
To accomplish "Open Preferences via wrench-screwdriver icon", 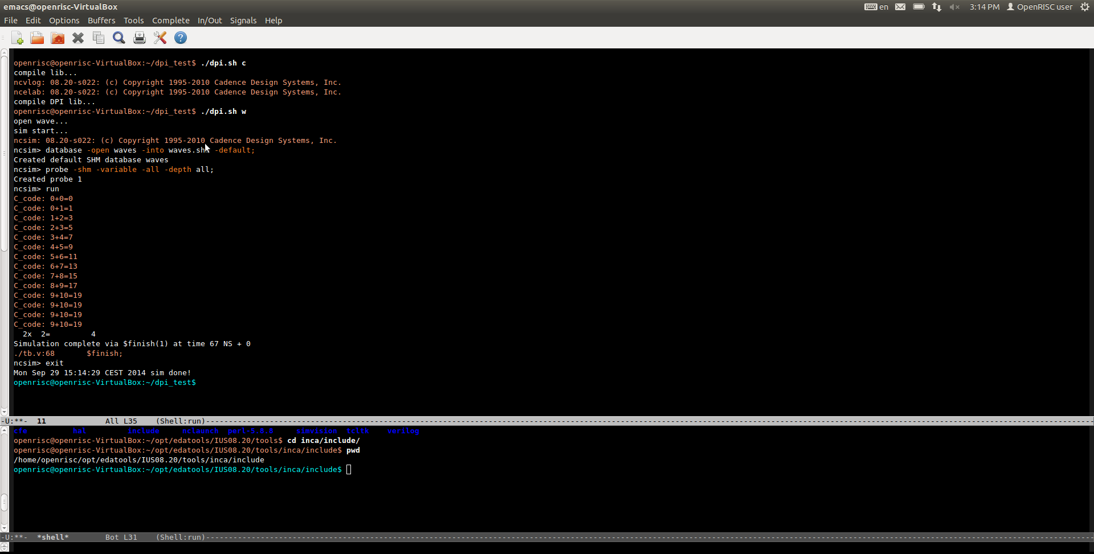I will click(160, 38).
